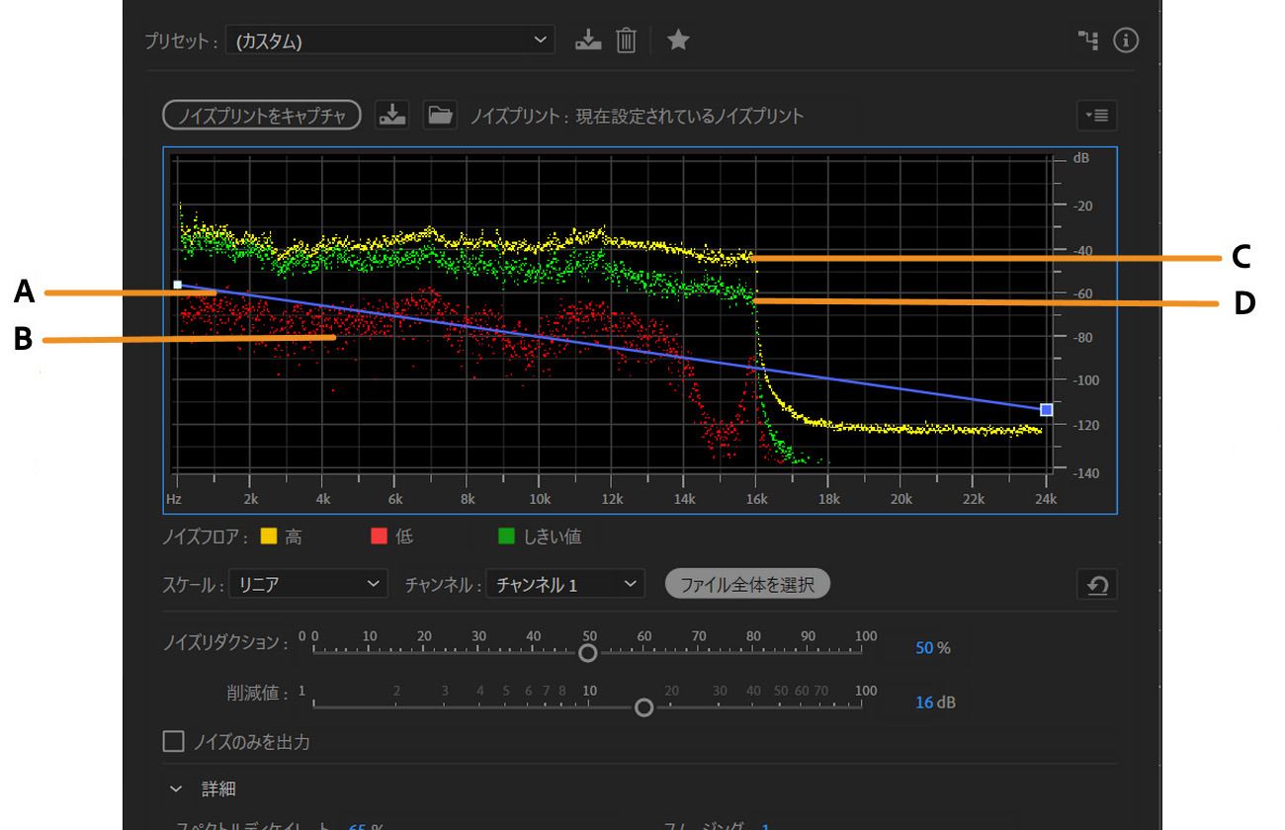Click the ファイル全体を選択 button
This screenshot has width=1285, height=830.
click(747, 584)
